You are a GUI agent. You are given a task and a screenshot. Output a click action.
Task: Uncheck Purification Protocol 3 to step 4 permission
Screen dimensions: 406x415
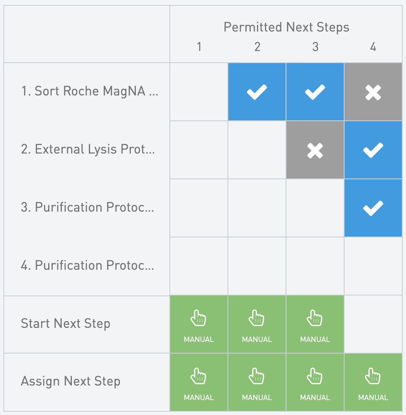coord(373,208)
